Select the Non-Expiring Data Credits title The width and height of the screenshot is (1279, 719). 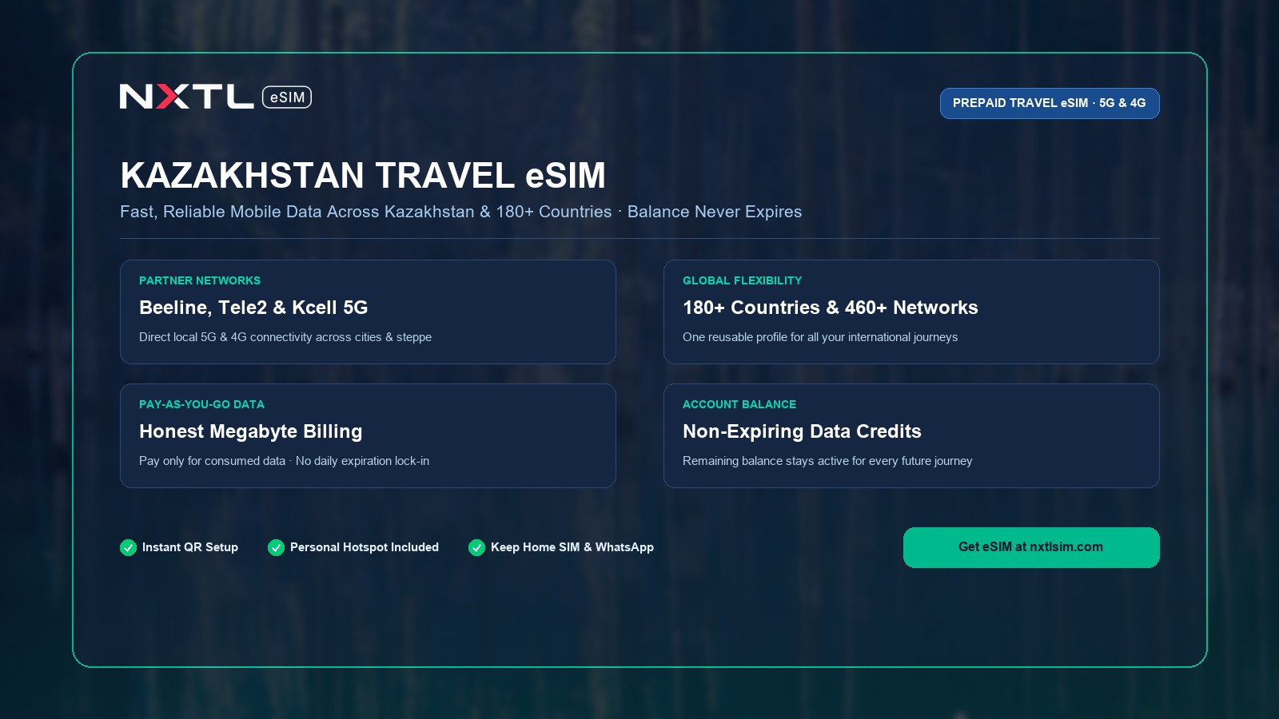[x=802, y=431]
